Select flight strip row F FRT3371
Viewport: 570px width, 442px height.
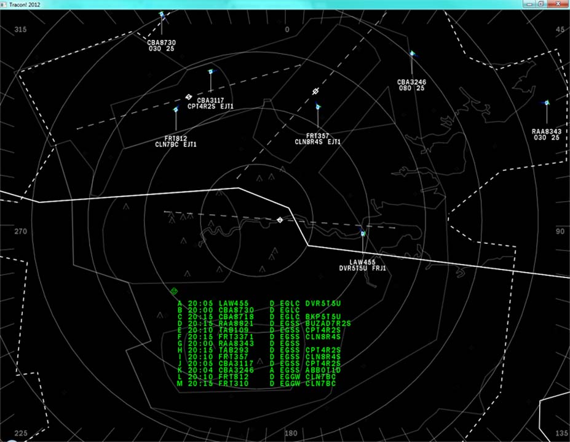(x=259, y=337)
